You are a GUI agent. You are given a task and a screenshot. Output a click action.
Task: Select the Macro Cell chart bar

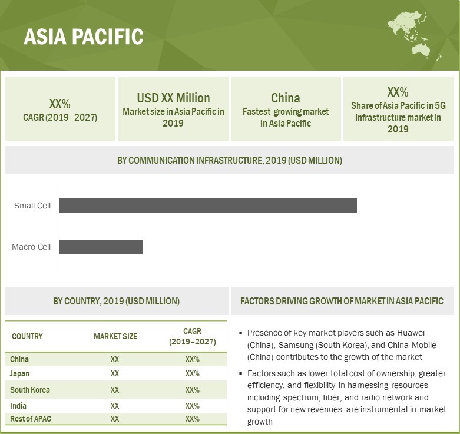click(x=101, y=247)
